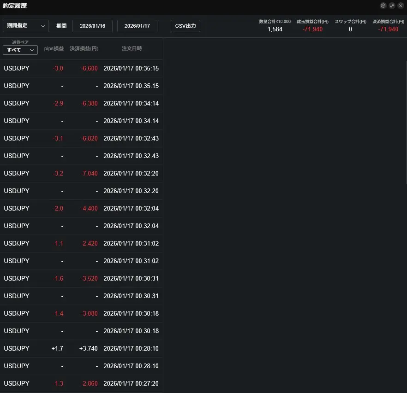Image resolution: width=407 pixels, height=393 pixels.
Task: Select the trade ordered at 00:27:20
Action: click(x=81, y=384)
